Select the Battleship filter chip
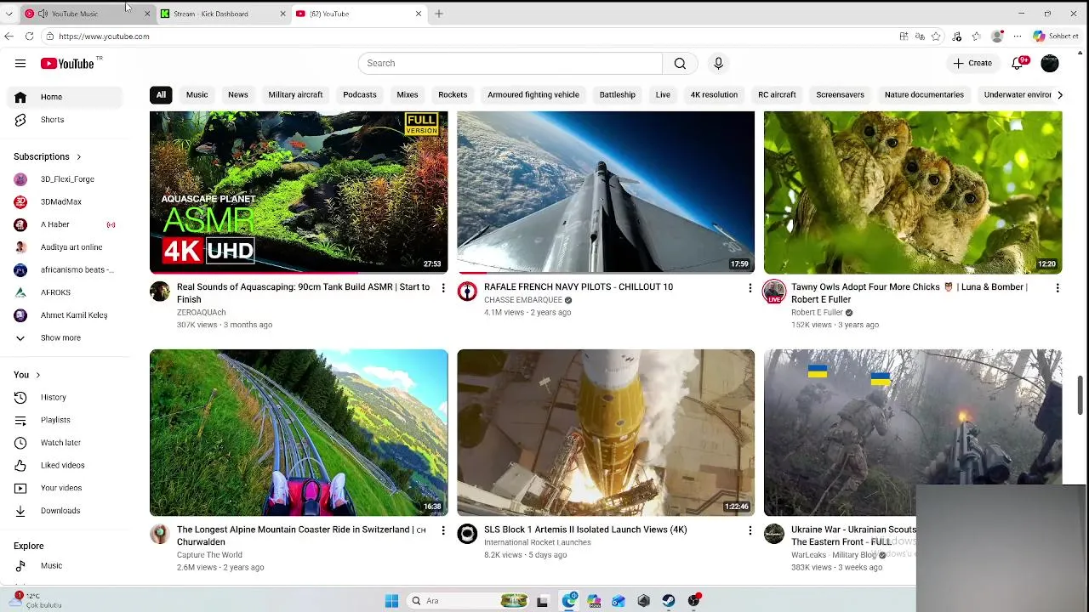 tap(618, 95)
